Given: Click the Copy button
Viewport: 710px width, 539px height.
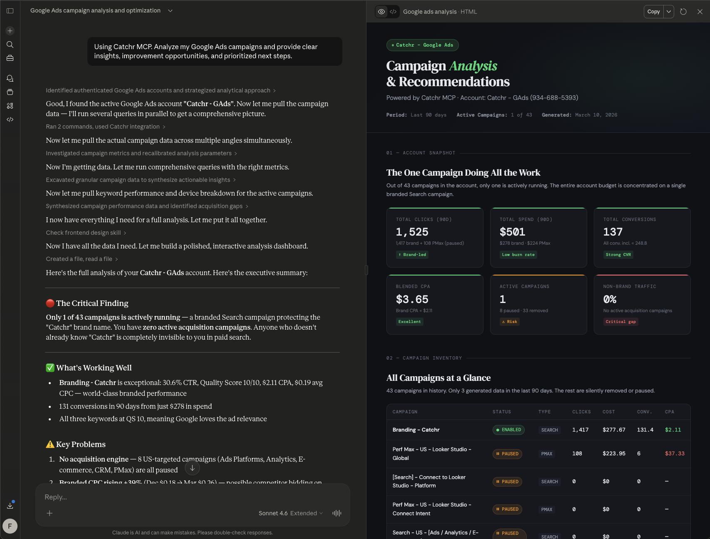Looking at the screenshot, I should [x=654, y=12].
